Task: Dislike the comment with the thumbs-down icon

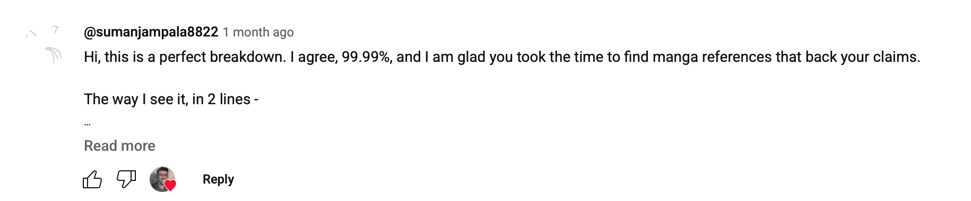Action: 126,179
